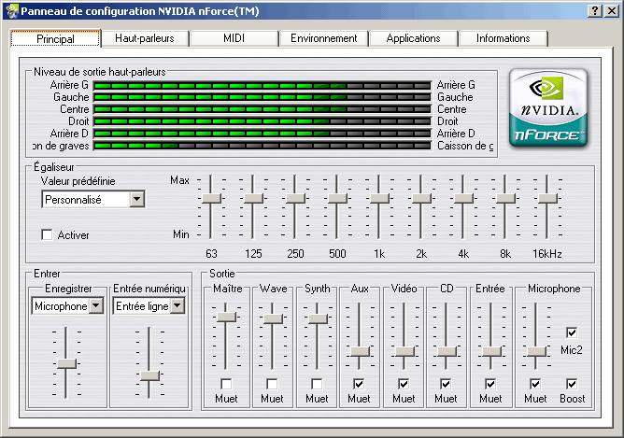Viewport: 624px width, 438px height.
Task: Unmute the Microphone output
Action: coord(535,384)
